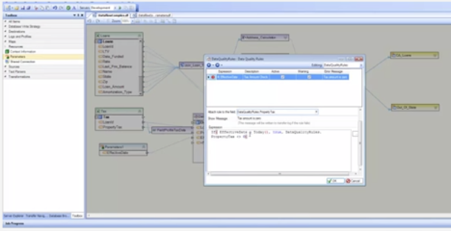This screenshot has height=231, width=451.
Task: Expand the Transformations category in Toolbox
Action: click(5, 77)
